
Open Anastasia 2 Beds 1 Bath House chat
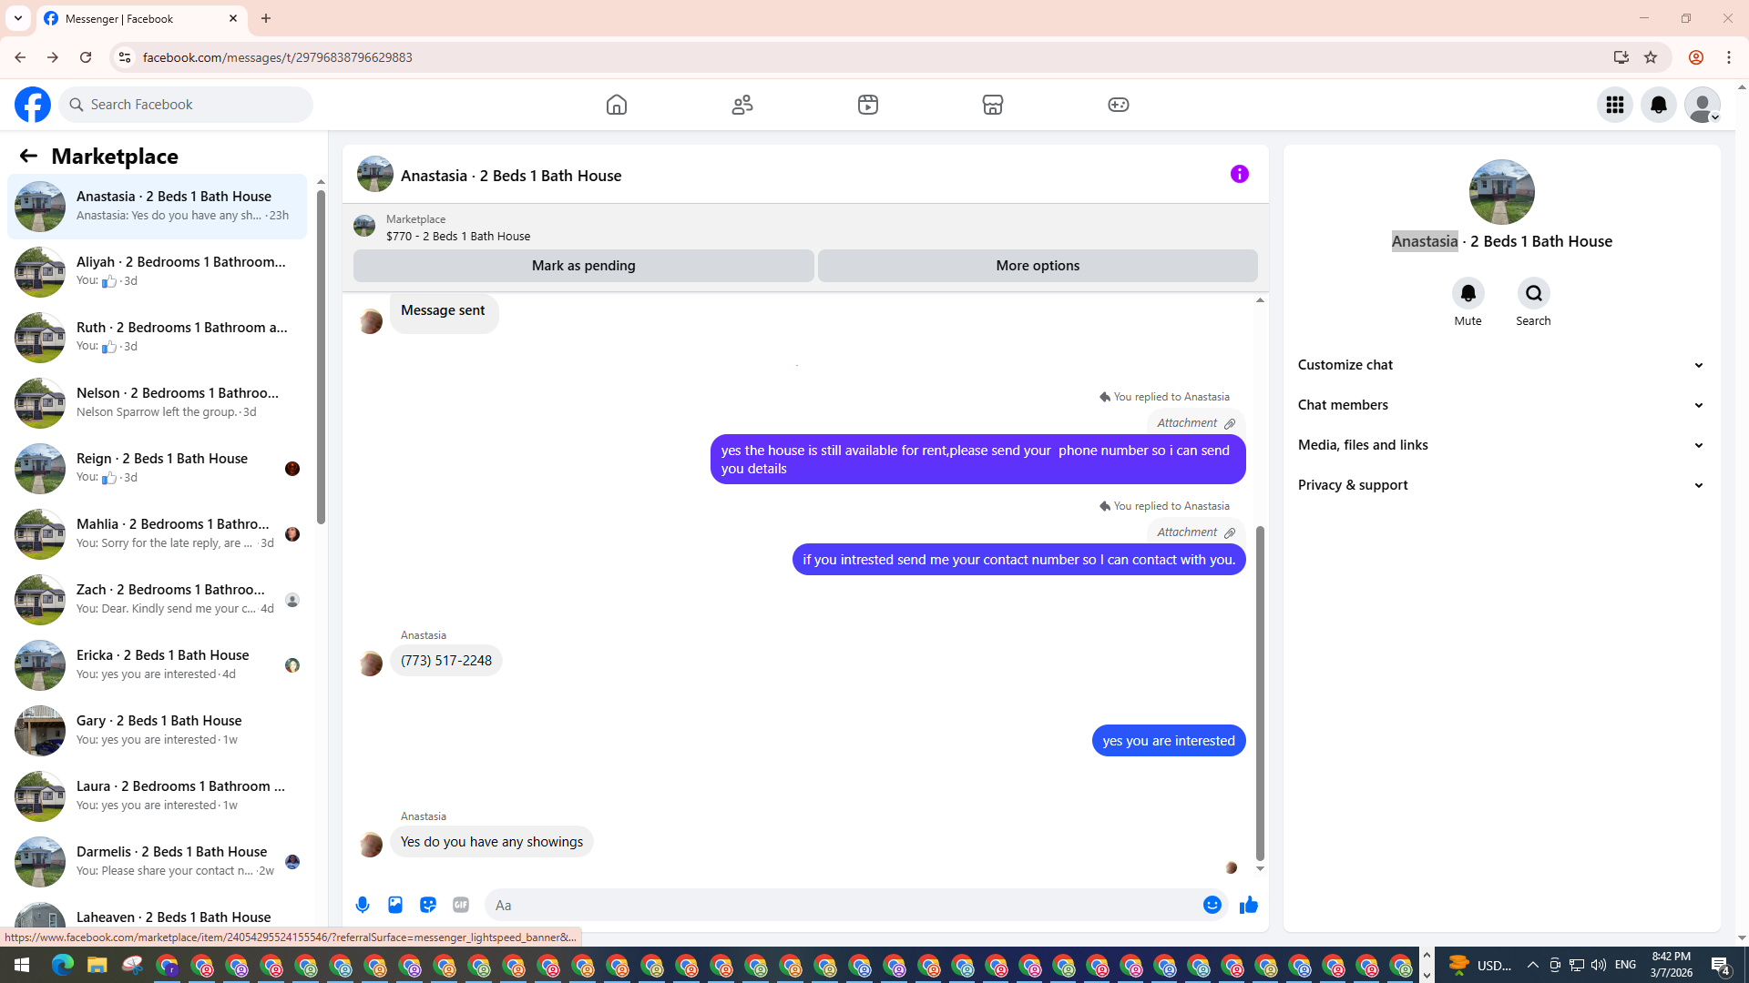157,207
